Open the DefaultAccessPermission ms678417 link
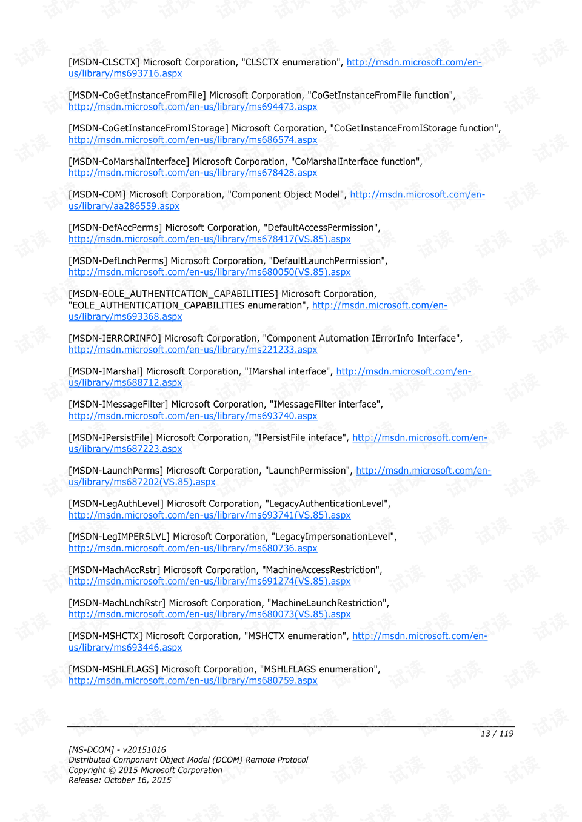This screenshot has width=582, height=822. [x=210, y=239]
